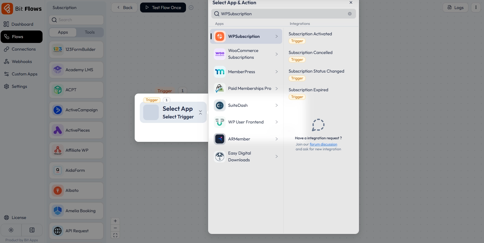The width and height of the screenshot is (484, 243).
Task: Click the WooCommerce Subscriptions icon
Action: [220, 54]
